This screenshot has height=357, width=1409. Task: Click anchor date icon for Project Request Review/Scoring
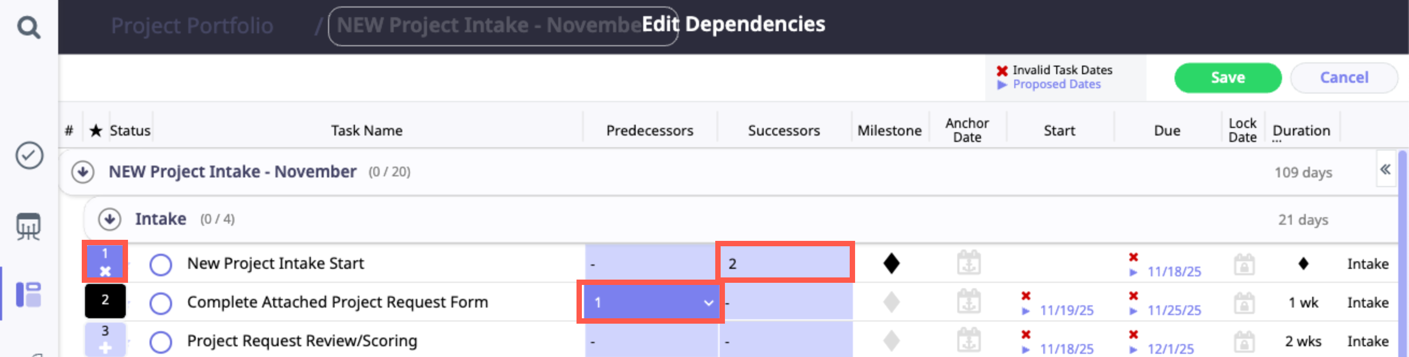click(968, 340)
